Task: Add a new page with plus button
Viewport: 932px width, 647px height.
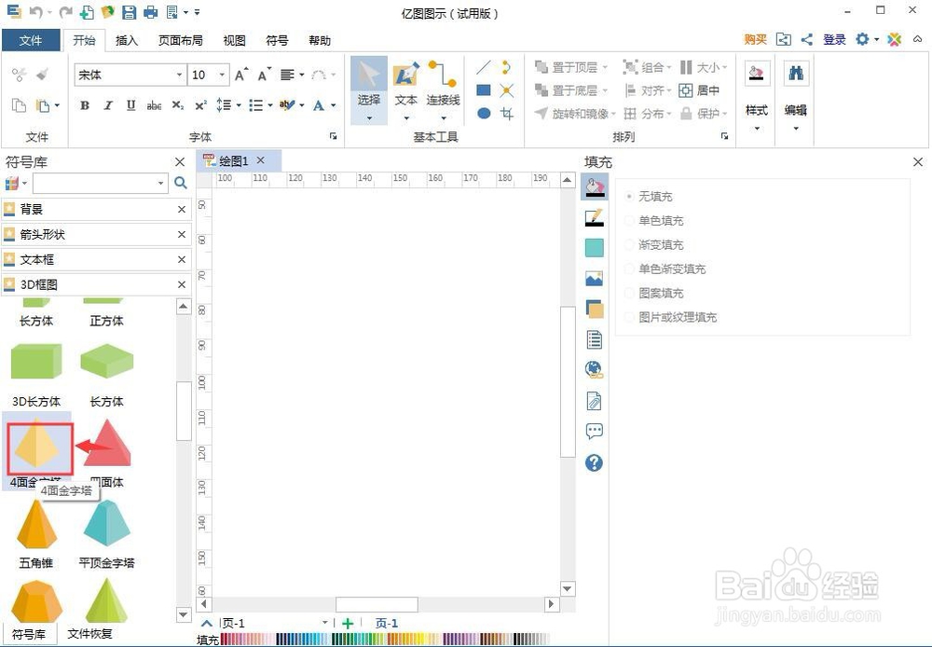Action: click(x=348, y=623)
